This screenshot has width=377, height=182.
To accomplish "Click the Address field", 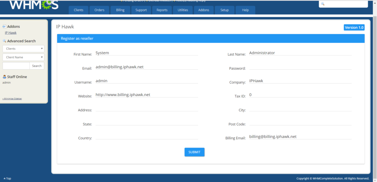I will [147, 109].
